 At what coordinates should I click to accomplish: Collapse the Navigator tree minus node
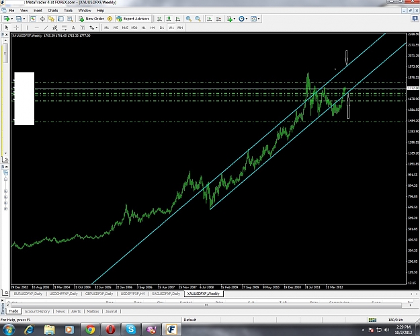(x=5, y=179)
